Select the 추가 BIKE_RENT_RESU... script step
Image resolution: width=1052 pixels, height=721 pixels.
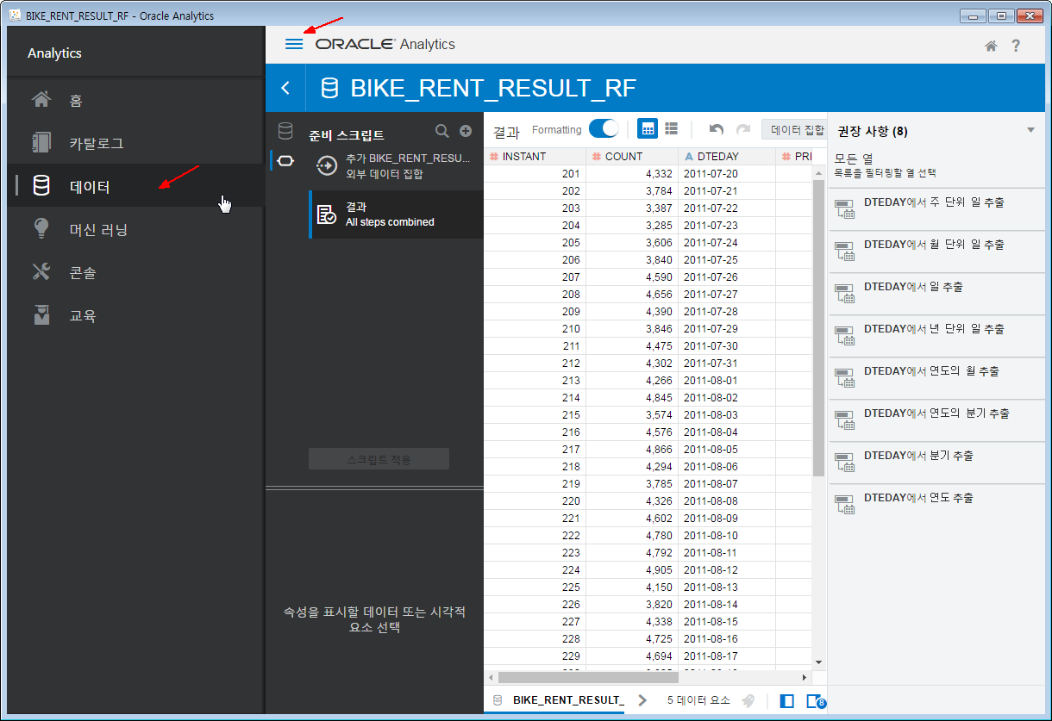click(x=396, y=166)
